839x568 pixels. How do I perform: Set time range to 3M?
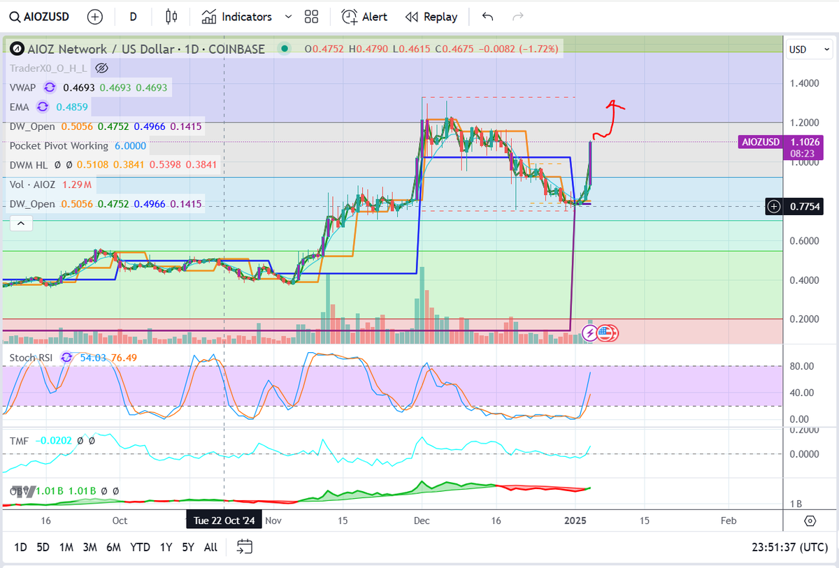pyautogui.click(x=89, y=547)
